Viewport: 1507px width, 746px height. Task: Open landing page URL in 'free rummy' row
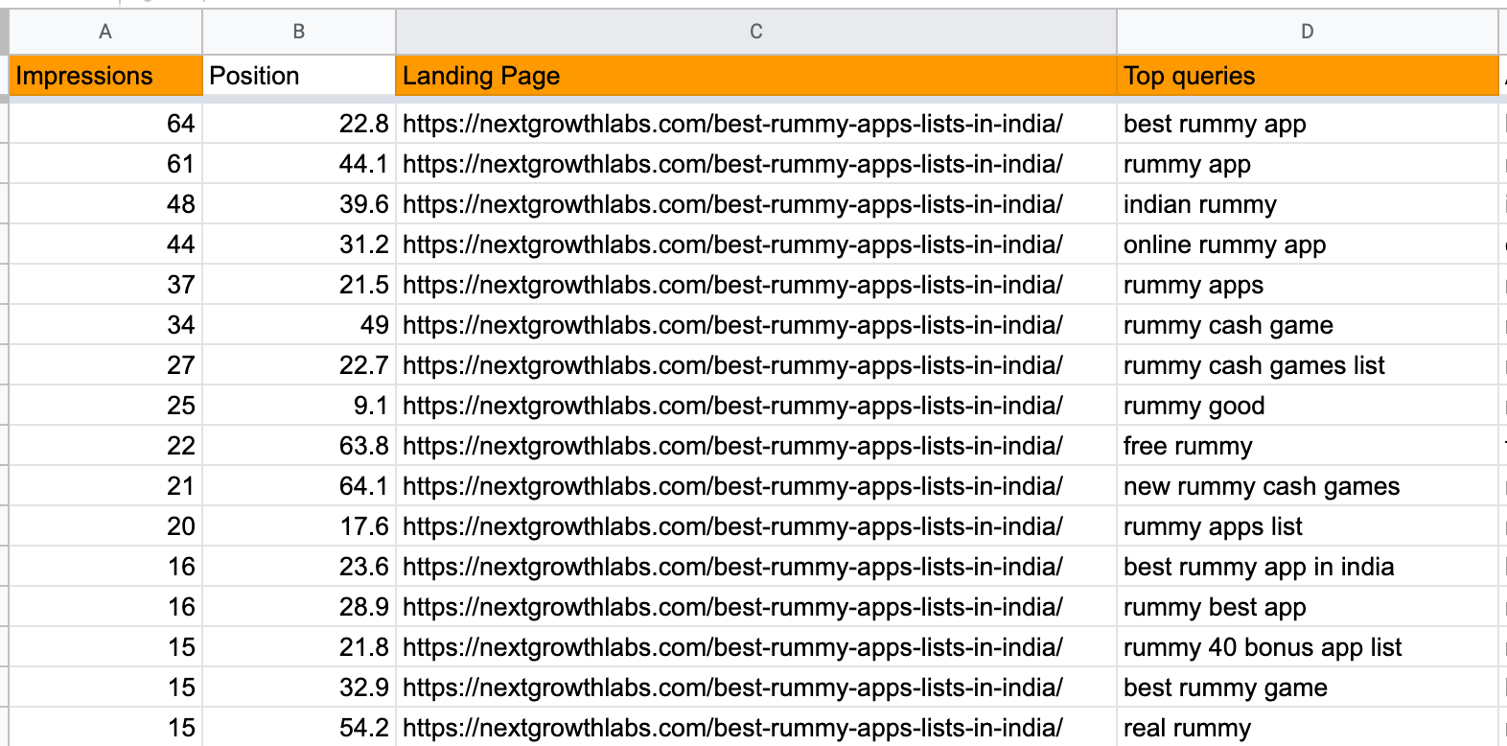coord(732,446)
